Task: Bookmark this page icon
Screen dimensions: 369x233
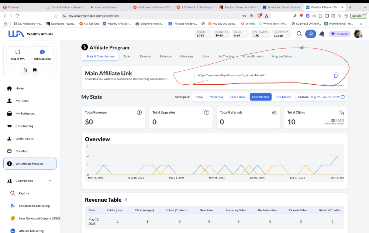Action: [x=56, y=16]
